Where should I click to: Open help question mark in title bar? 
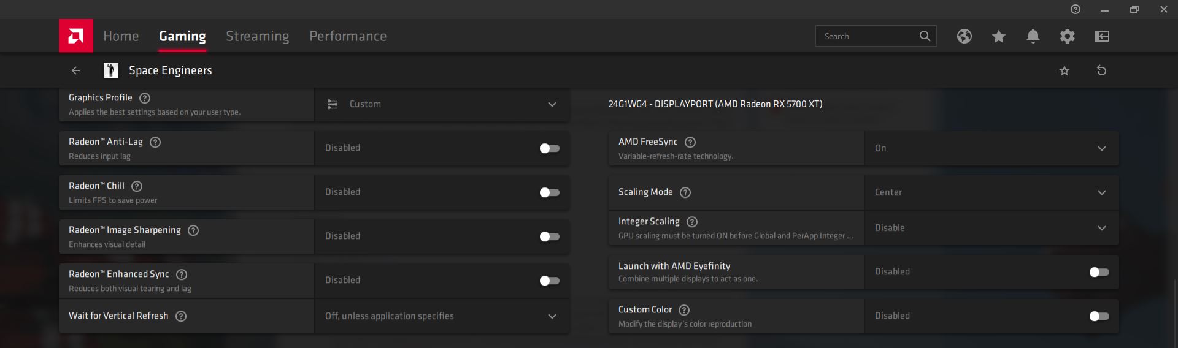pos(1076,9)
